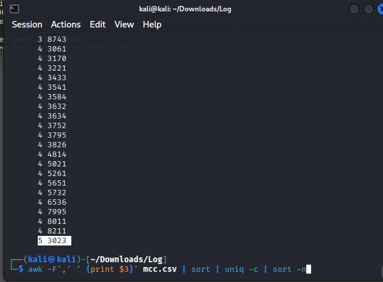Place cursor at the terminal block cursor
The width and height of the screenshot is (383, 282).
click(x=309, y=269)
